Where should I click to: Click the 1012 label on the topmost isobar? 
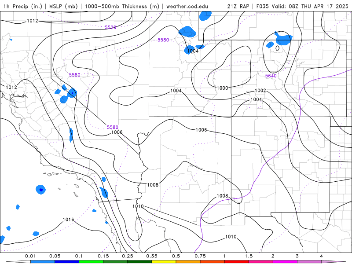click(33, 21)
